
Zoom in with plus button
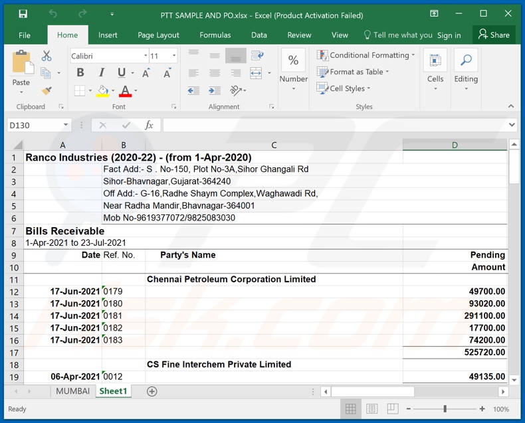pyautogui.click(x=482, y=408)
